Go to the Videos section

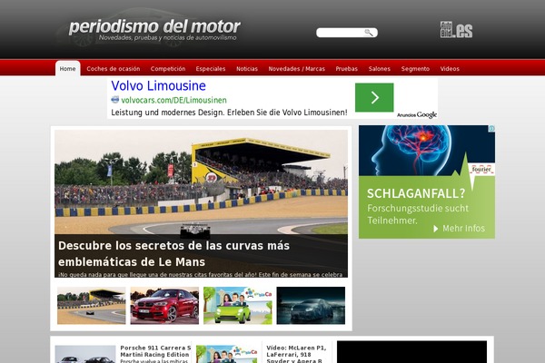(450, 69)
